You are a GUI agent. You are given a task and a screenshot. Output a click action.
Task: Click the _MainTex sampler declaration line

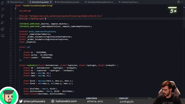pyautogui.click(x=44, y=24)
